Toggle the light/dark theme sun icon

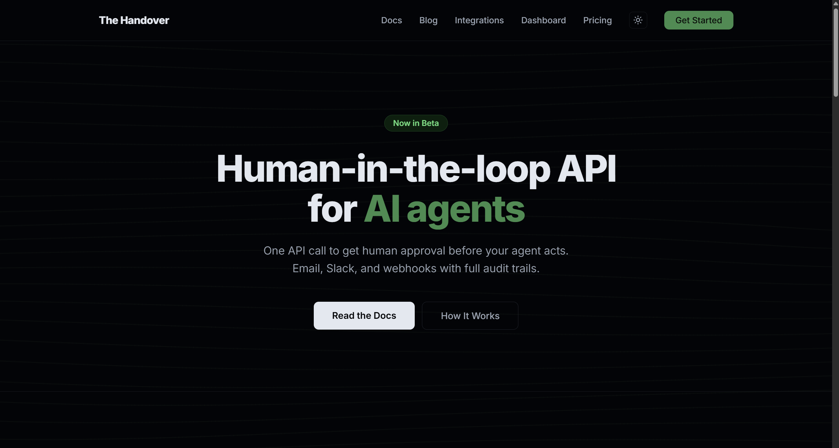coord(638,20)
